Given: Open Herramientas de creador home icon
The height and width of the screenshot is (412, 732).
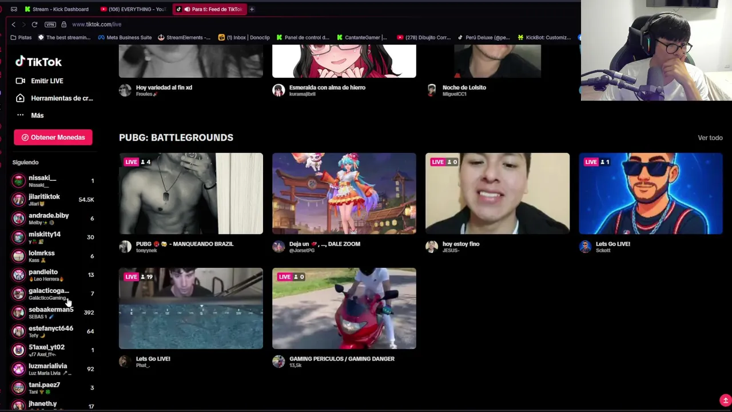Looking at the screenshot, I should [20, 98].
